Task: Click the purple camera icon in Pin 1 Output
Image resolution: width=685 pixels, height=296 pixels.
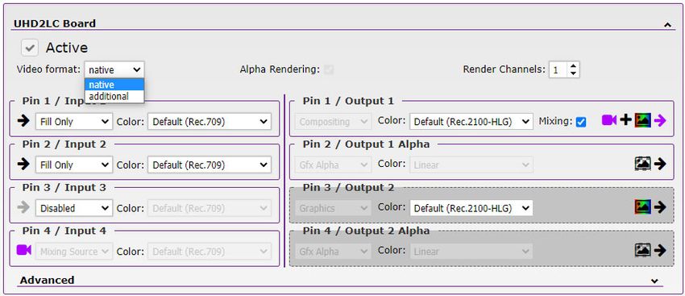Action: 609,120
